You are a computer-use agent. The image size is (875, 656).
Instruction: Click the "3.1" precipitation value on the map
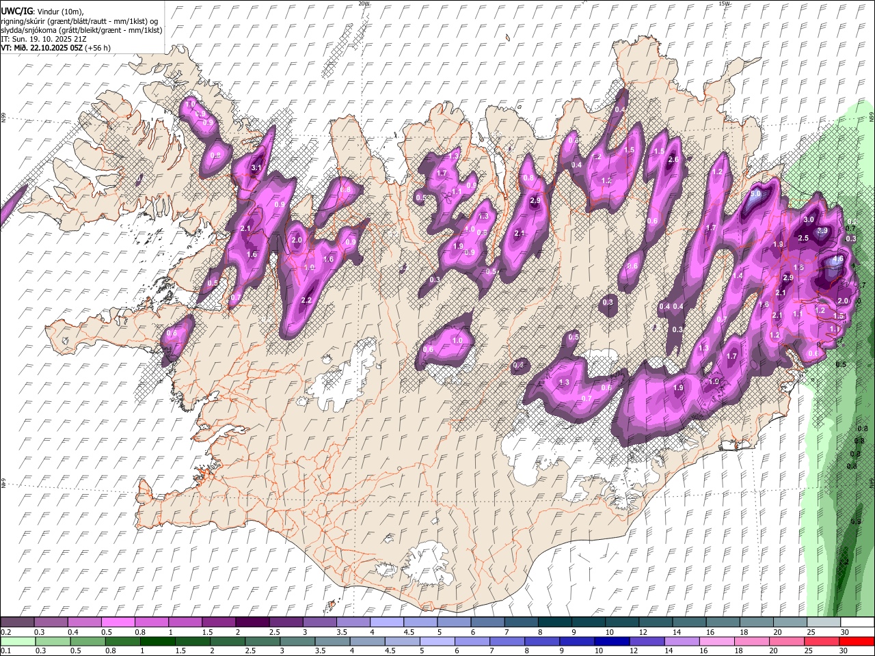[257, 167]
